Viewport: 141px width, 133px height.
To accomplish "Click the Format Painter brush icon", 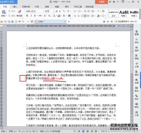I will [x=19, y=12].
